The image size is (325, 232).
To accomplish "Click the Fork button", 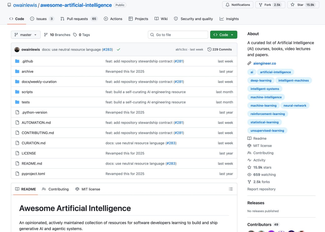I will (x=270, y=5).
